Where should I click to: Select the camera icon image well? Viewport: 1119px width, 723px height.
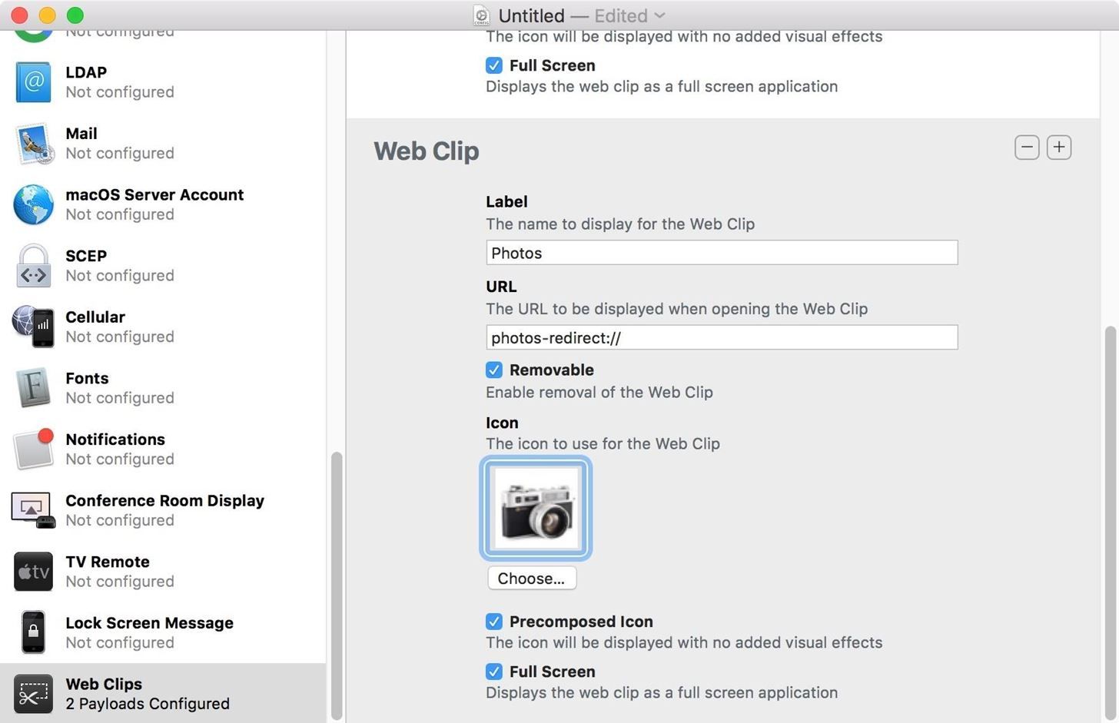tap(536, 508)
